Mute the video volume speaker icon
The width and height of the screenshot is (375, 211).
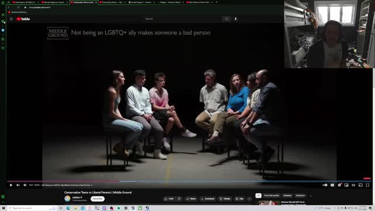(25, 185)
